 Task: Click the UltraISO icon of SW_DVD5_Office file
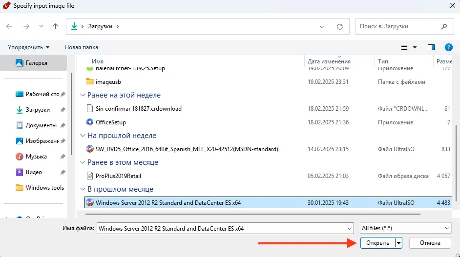(90, 149)
